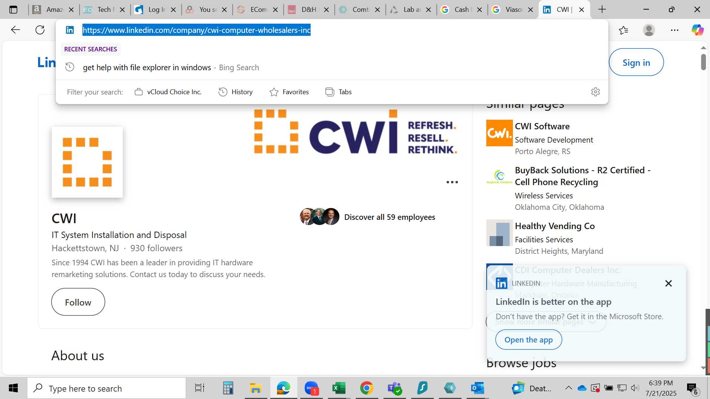710x399 pixels.
Task: Close the Viaso tab
Action: click(x=530, y=10)
